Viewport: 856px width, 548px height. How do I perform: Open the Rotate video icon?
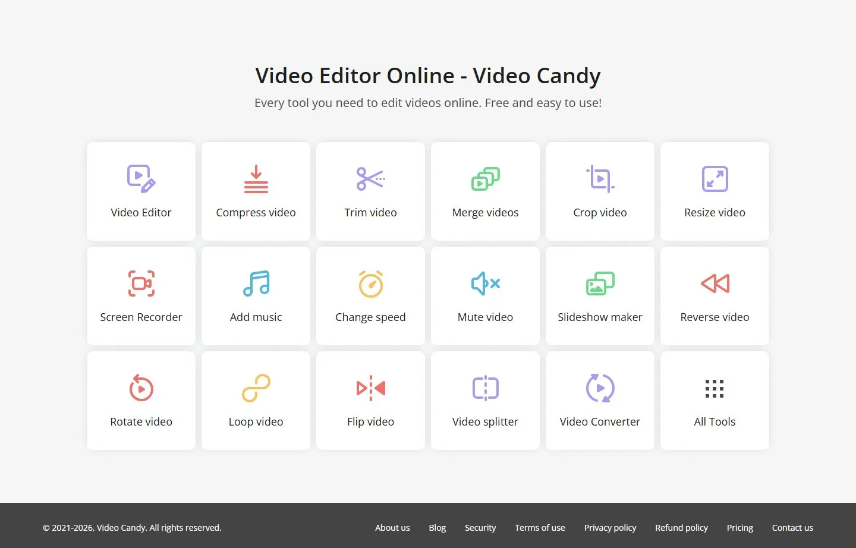(141, 388)
